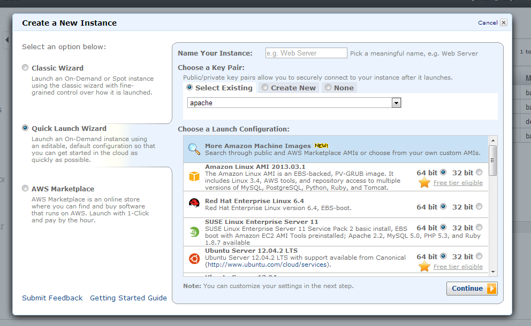This screenshot has width=531, height=326.
Task: Click Free tier eligible link for Amazon Linux
Action: 458,183
